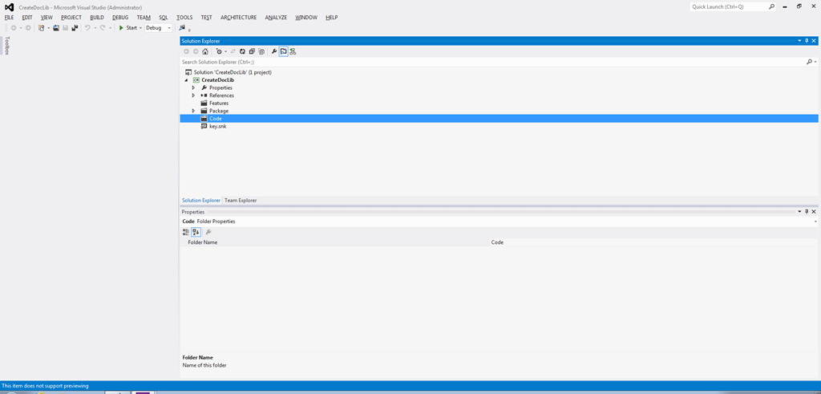The height and width of the screenshot is (394, 821).
Task: Click the icon right of the Debug dropdown
Action: (x=182, y=28)
